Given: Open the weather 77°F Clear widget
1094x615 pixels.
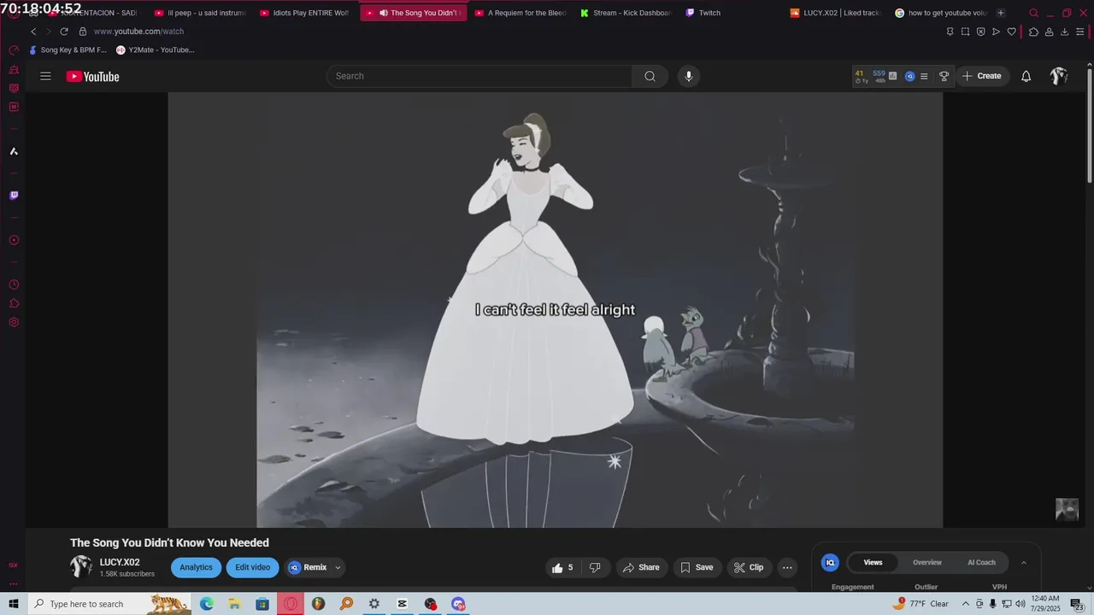Looking at the screenshot, I should coord(922,604).
